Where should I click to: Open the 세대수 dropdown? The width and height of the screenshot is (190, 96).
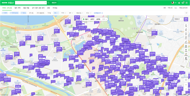tap(88, 13)
